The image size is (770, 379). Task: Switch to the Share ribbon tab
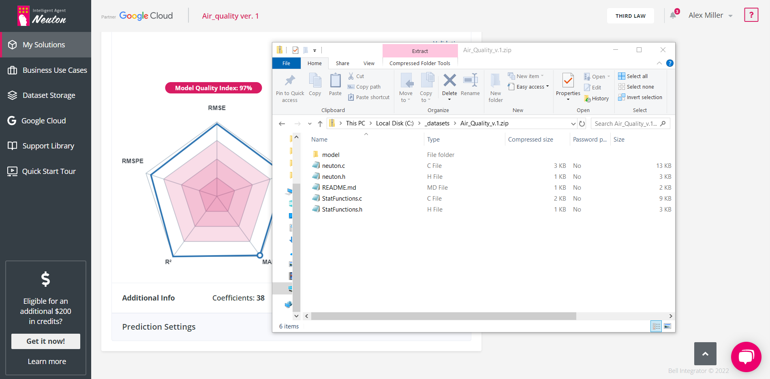click(x=342, y=63)
